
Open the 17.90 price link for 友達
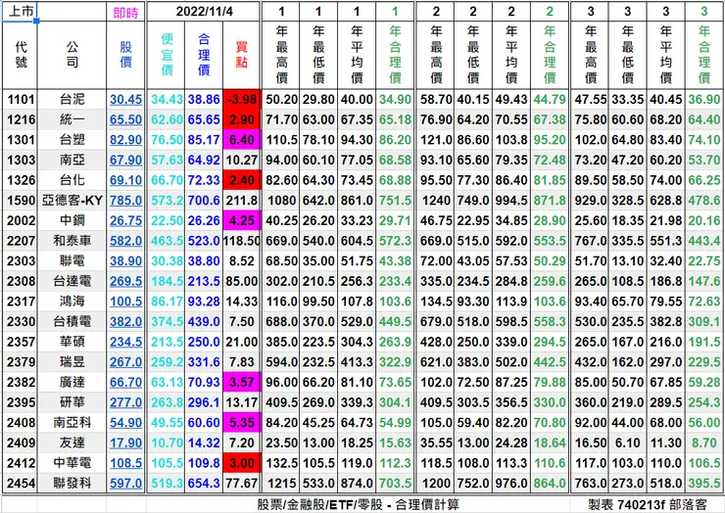(x=125, y=443)
